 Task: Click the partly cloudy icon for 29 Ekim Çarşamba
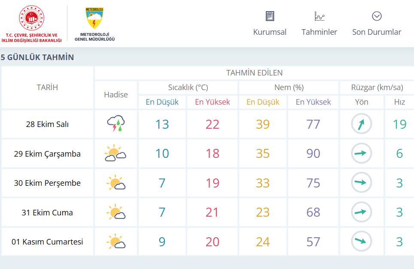[116, 154]
